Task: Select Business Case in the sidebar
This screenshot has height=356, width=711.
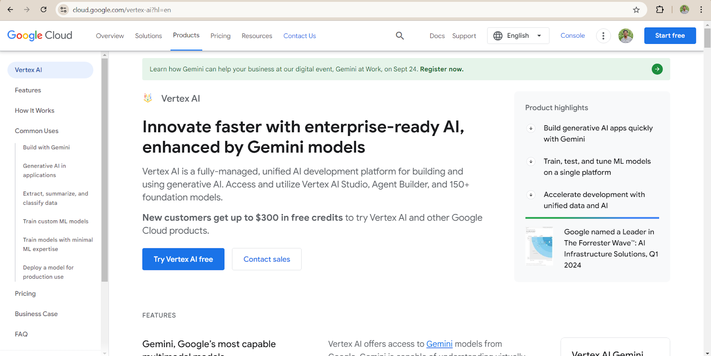Action: 36,314
